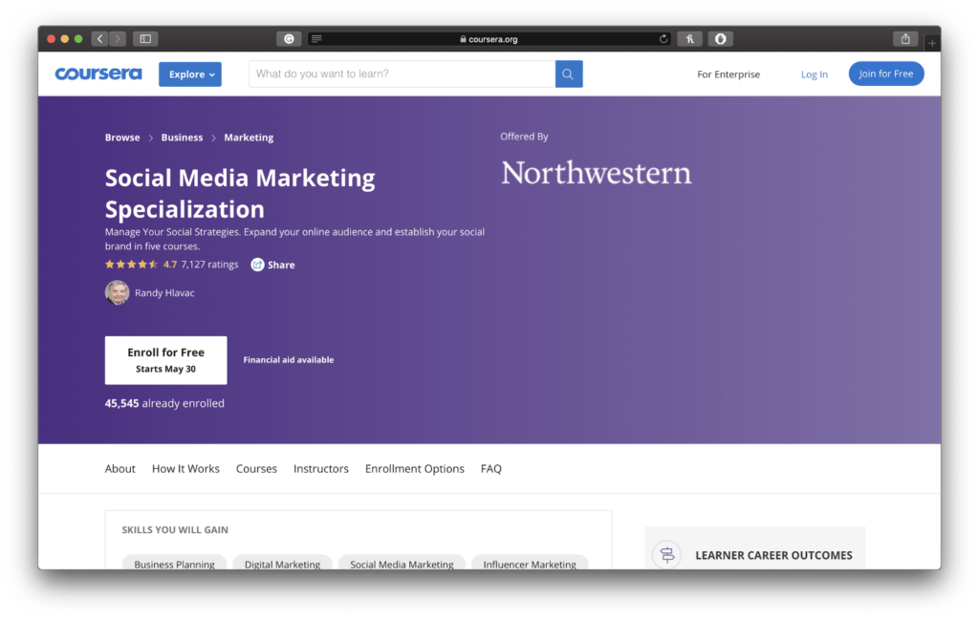Click 'Offered By' label
This screenshot has width=979, height=620.
(524, 136)
